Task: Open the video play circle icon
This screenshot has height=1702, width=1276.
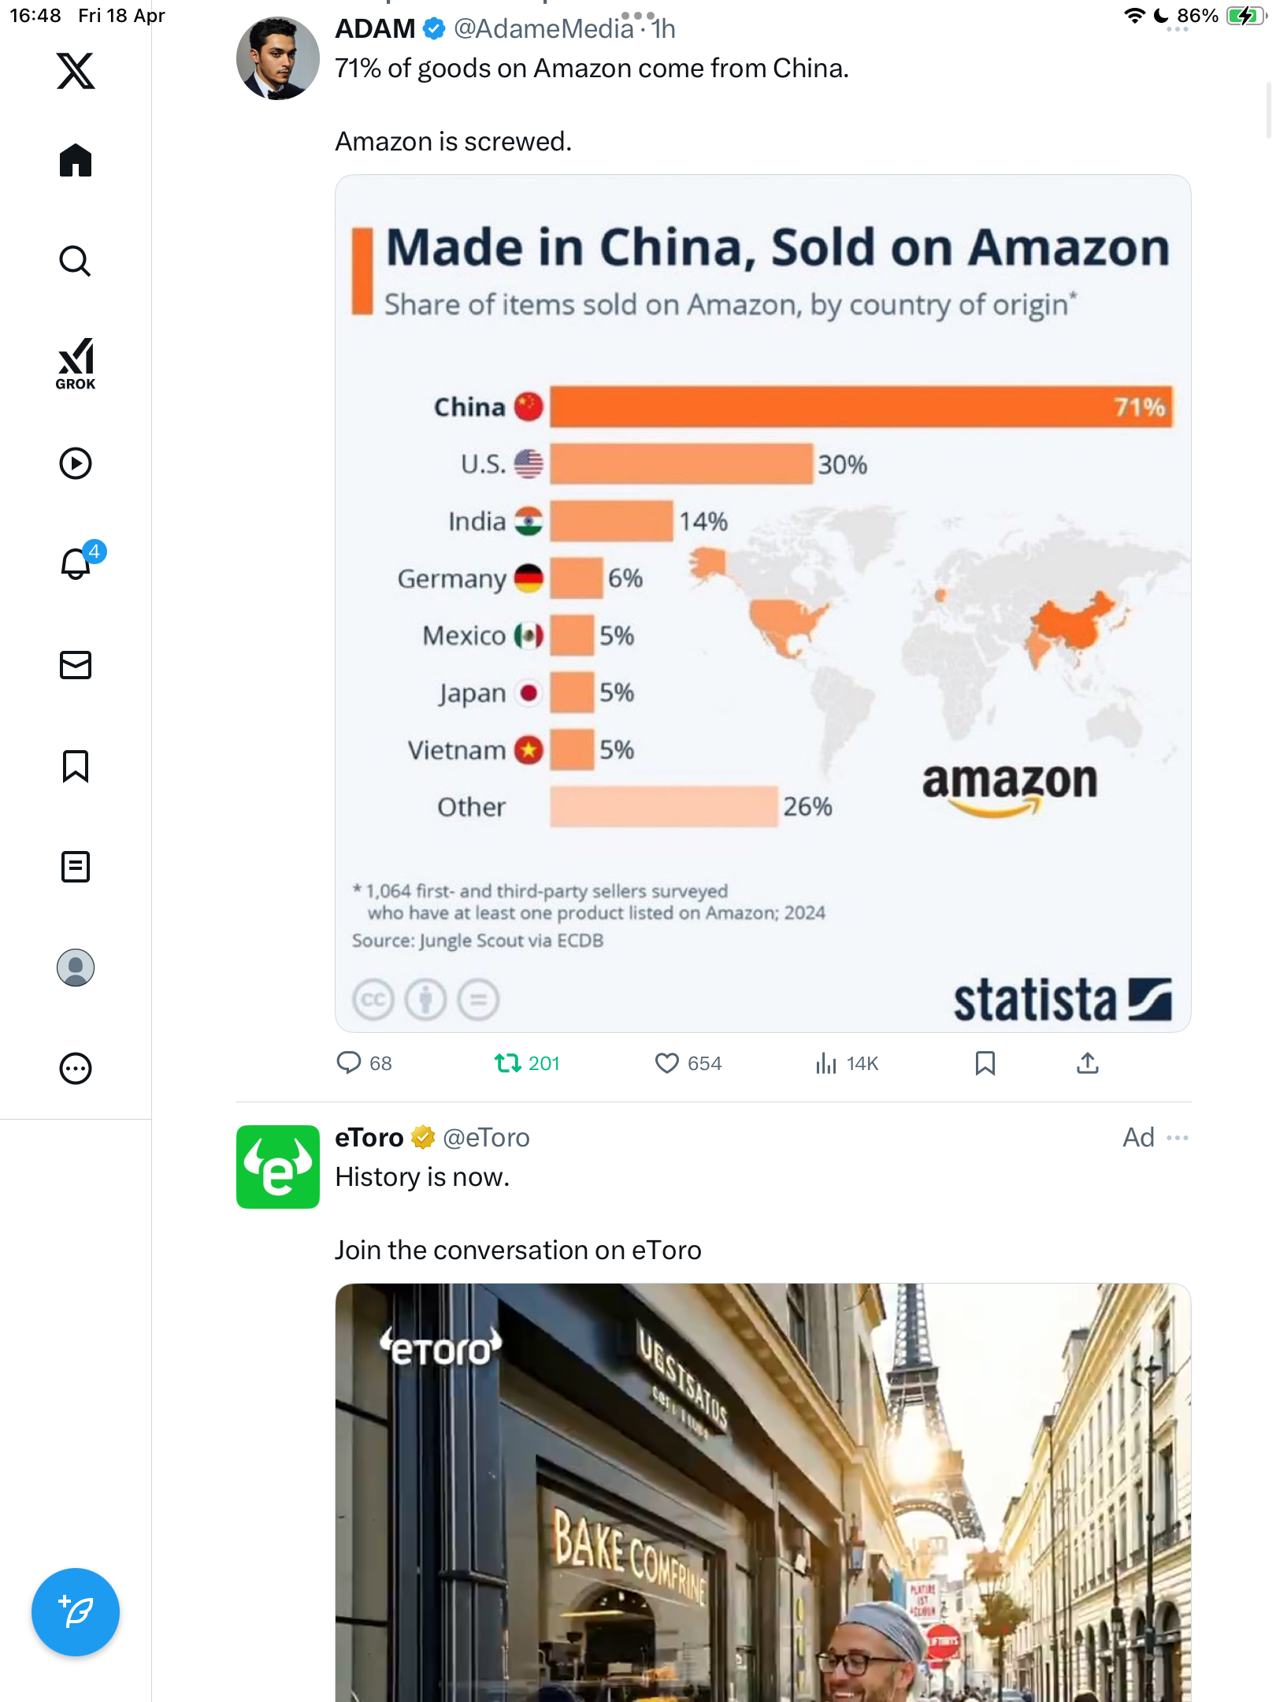Action: pyautogui.click(x=76, y=463)
